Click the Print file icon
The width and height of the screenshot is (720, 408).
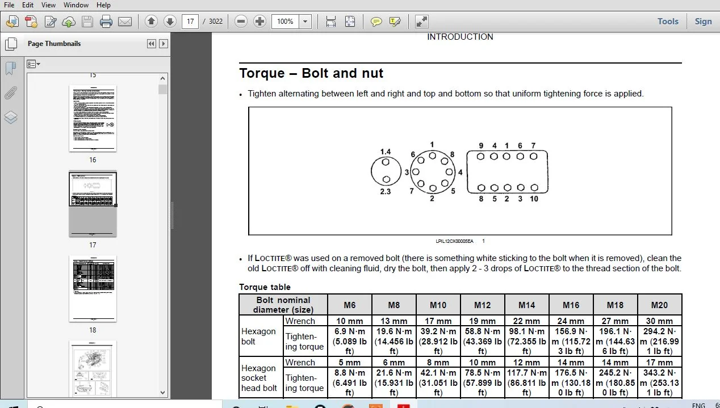click(x=106, y=22)
